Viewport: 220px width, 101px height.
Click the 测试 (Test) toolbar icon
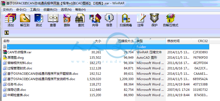pos(39,18)
